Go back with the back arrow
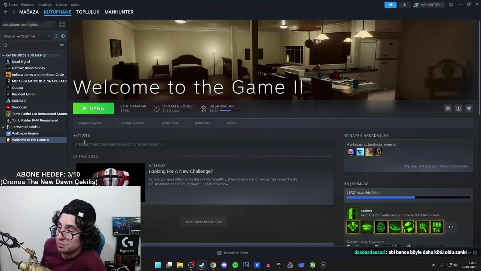The width and height of the screenshot is (481, 271). (6, 12)
